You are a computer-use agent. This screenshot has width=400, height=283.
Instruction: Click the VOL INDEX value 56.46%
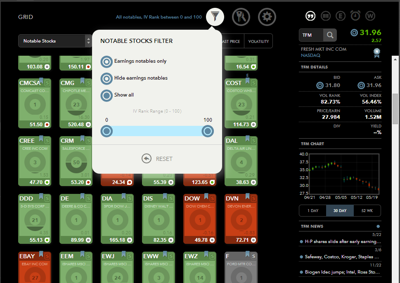[372, 102]
